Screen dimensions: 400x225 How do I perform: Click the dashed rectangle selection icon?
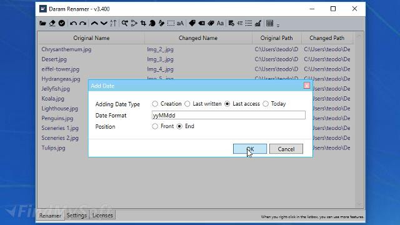[x=171, y=24]
